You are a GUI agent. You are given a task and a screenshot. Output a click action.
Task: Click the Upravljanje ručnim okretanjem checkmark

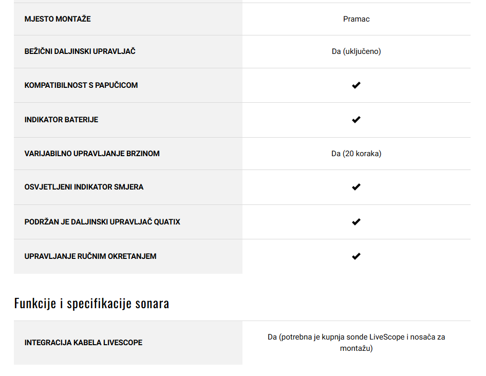coord(356,256)
